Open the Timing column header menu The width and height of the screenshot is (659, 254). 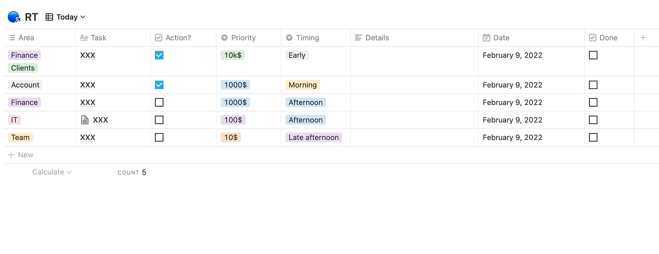coord(307,38)
